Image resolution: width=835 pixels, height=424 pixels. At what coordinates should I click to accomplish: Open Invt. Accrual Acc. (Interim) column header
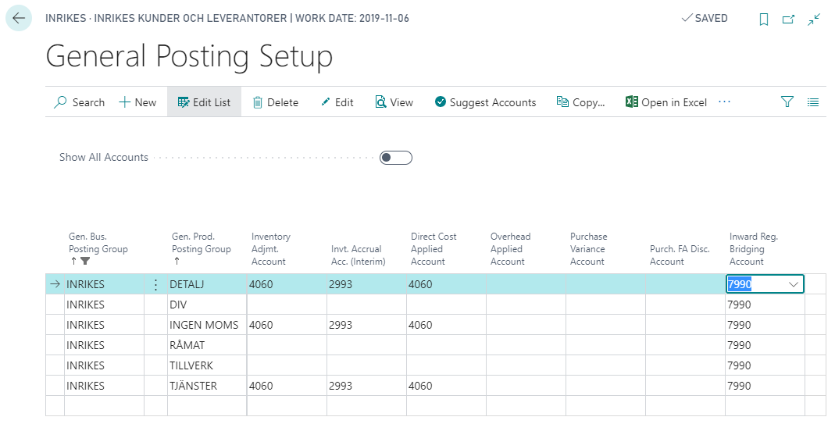click(x=358, y=255)
